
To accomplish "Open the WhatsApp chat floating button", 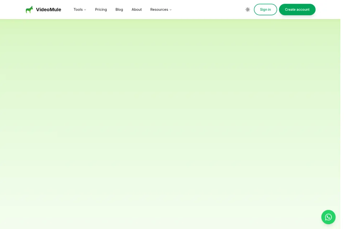I will pos(328,217).
